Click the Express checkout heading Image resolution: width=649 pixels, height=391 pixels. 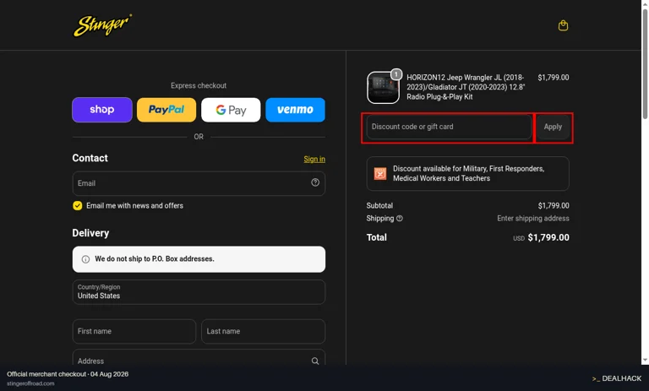tap(199, 85)
